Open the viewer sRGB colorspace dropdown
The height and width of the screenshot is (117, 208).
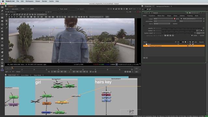click(34, 9)
